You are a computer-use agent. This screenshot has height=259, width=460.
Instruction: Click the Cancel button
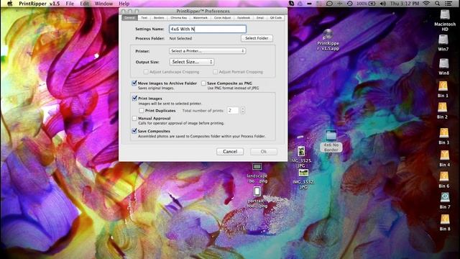click(230, 152)
